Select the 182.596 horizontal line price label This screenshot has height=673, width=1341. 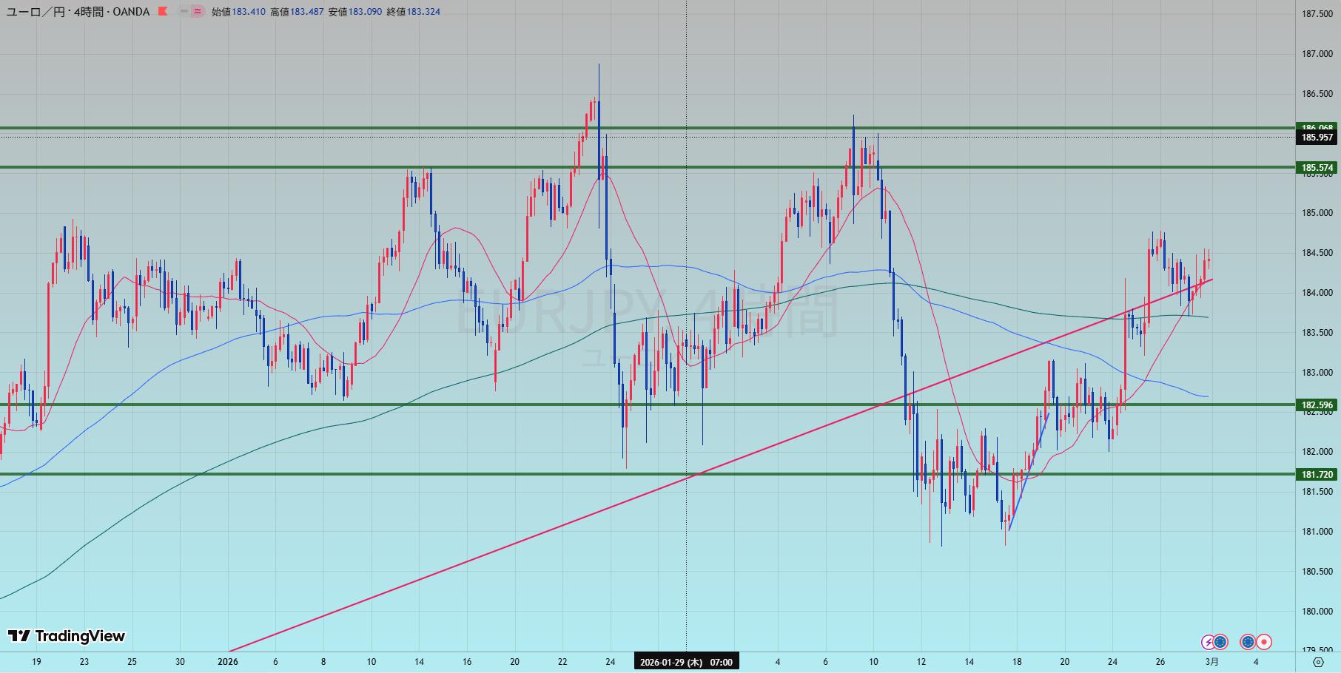point(1317,405)
